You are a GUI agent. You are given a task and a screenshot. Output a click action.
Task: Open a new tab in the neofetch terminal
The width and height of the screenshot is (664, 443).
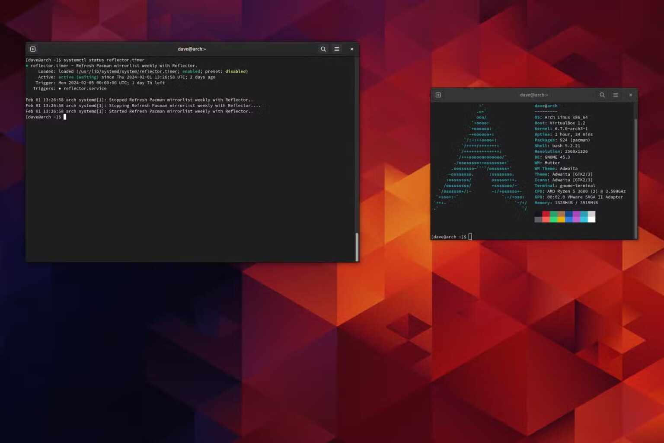coord(438,95)
